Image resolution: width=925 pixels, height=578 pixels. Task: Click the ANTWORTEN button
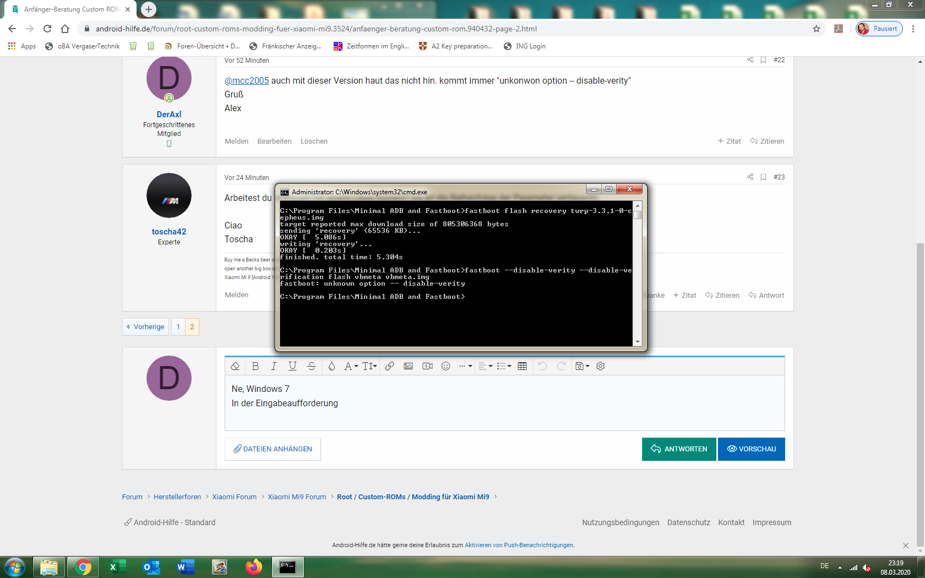coord(679,449)
